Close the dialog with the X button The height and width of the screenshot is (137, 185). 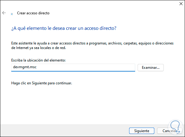tap(178, 4)
